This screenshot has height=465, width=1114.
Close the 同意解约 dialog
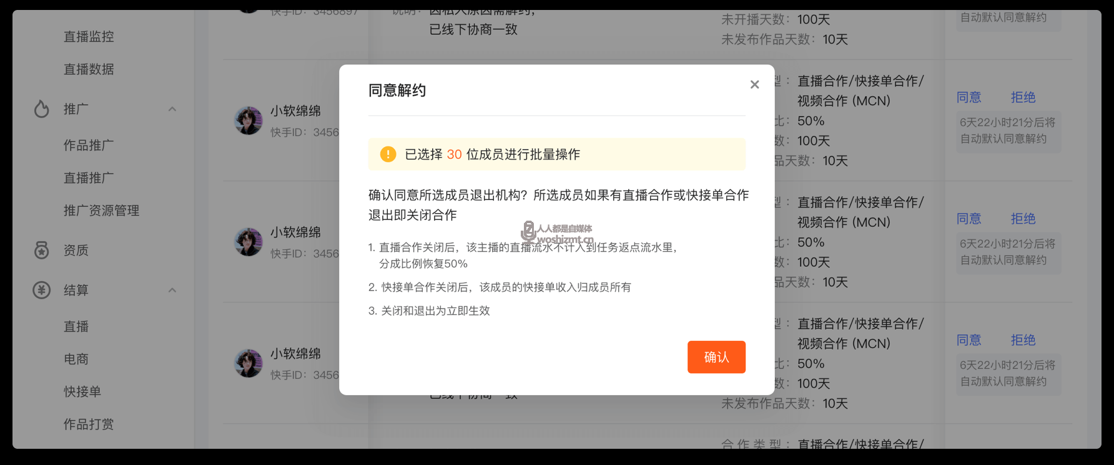[754, 84]
